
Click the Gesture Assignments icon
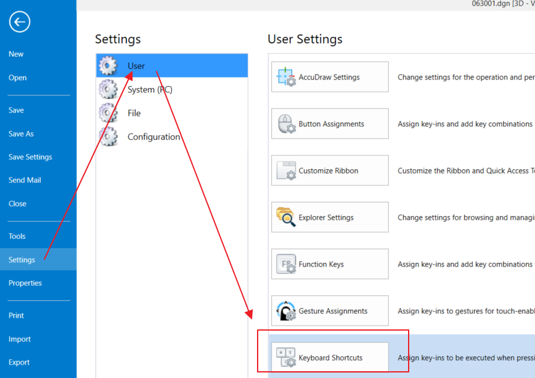[x=286, y=311]
